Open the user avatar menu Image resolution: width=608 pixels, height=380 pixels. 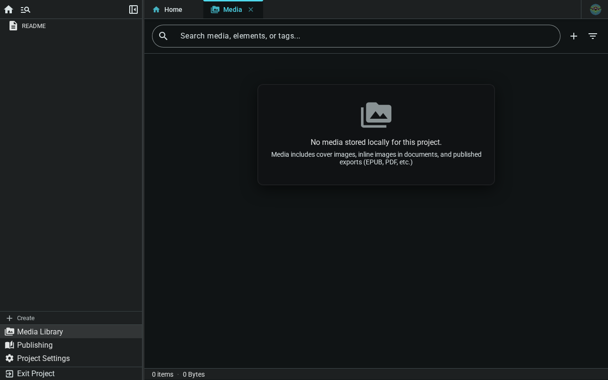596,9
